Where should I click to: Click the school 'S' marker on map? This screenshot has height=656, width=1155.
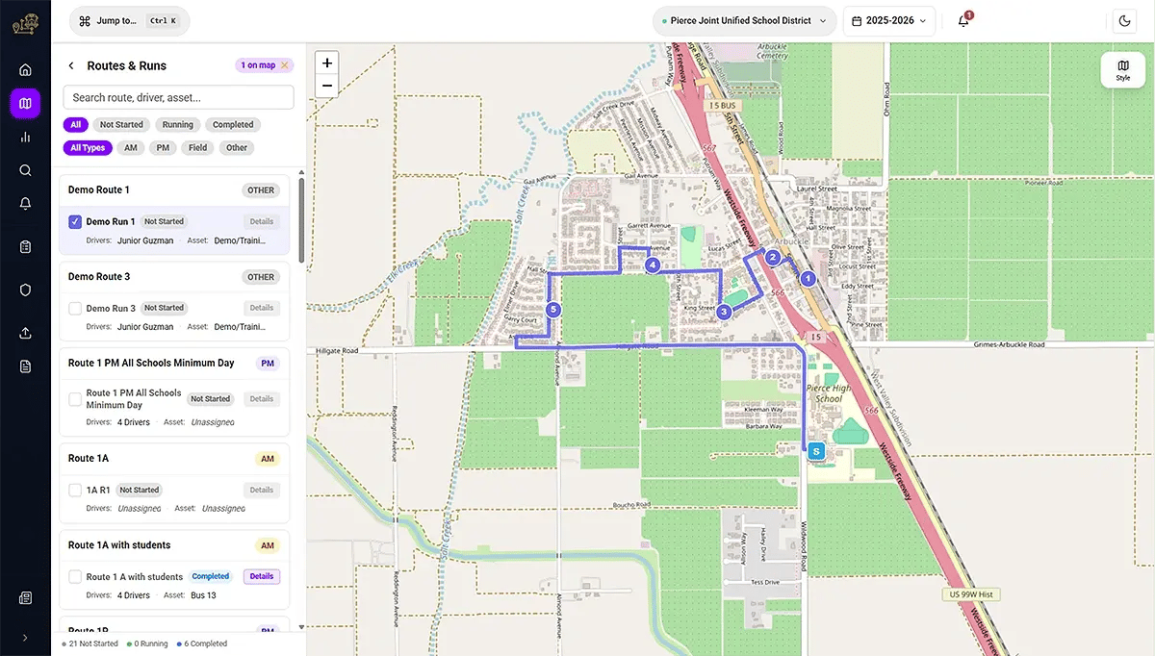816,450
